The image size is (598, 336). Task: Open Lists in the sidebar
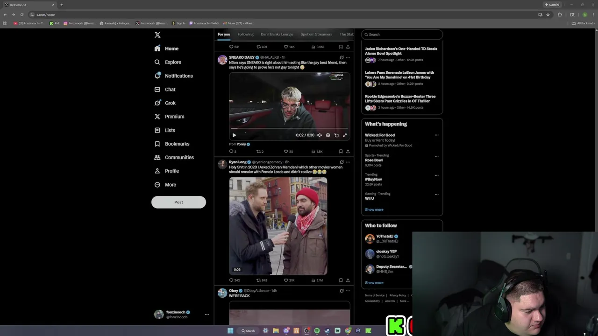tap(164, 130)
